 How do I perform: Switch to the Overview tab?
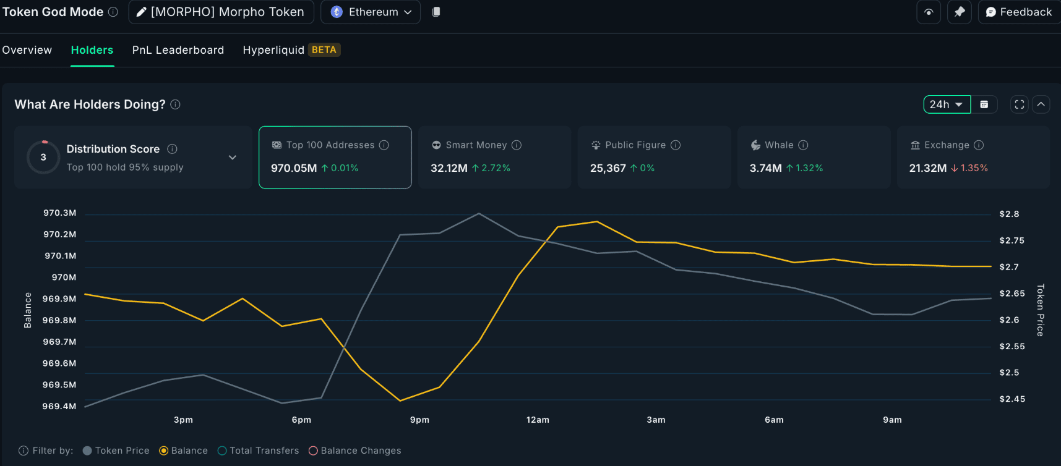(x=27, y=50)
